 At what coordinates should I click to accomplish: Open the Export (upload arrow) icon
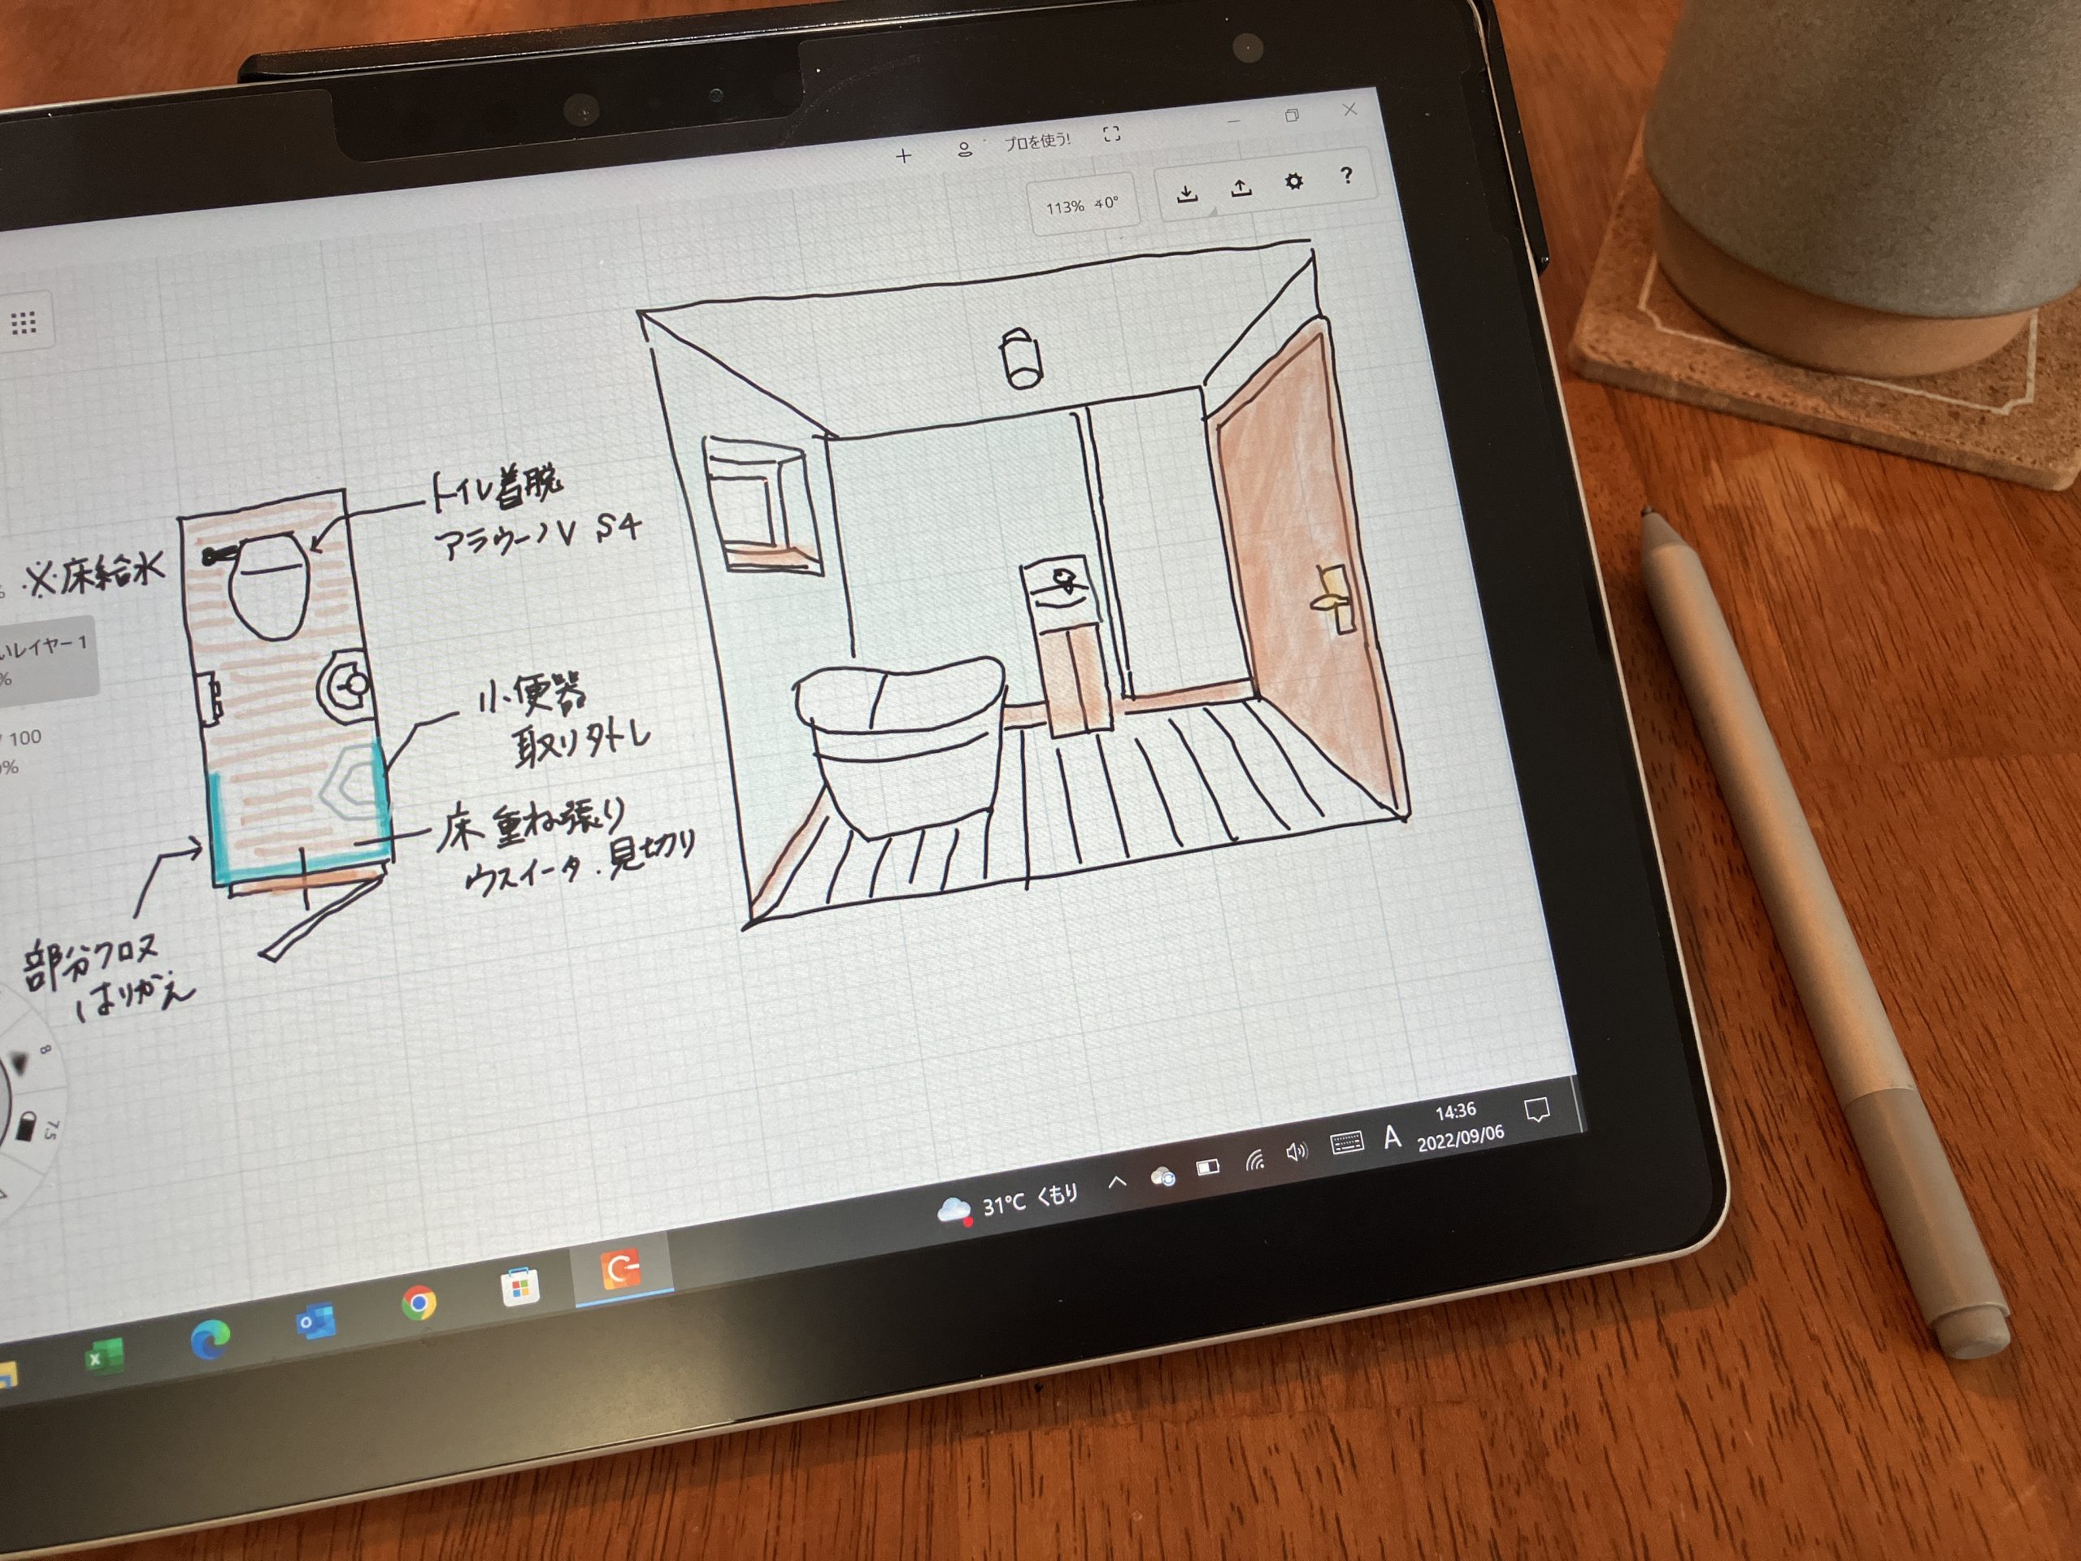[x=1241, y=187]
